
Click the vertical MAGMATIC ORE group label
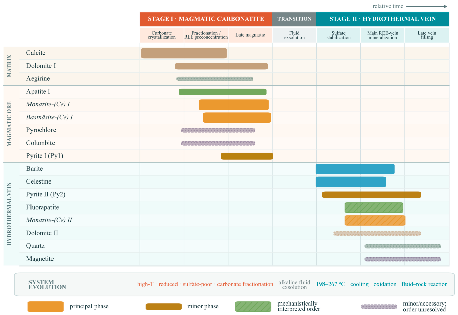9,124
